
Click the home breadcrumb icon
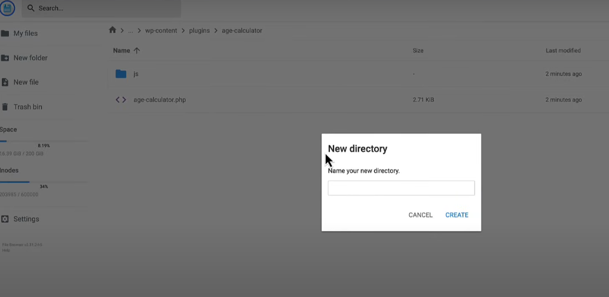[112, 30]
